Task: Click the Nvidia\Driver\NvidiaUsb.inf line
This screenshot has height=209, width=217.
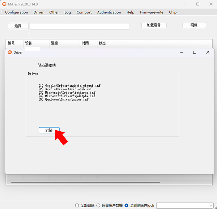Action: (65, 89)
